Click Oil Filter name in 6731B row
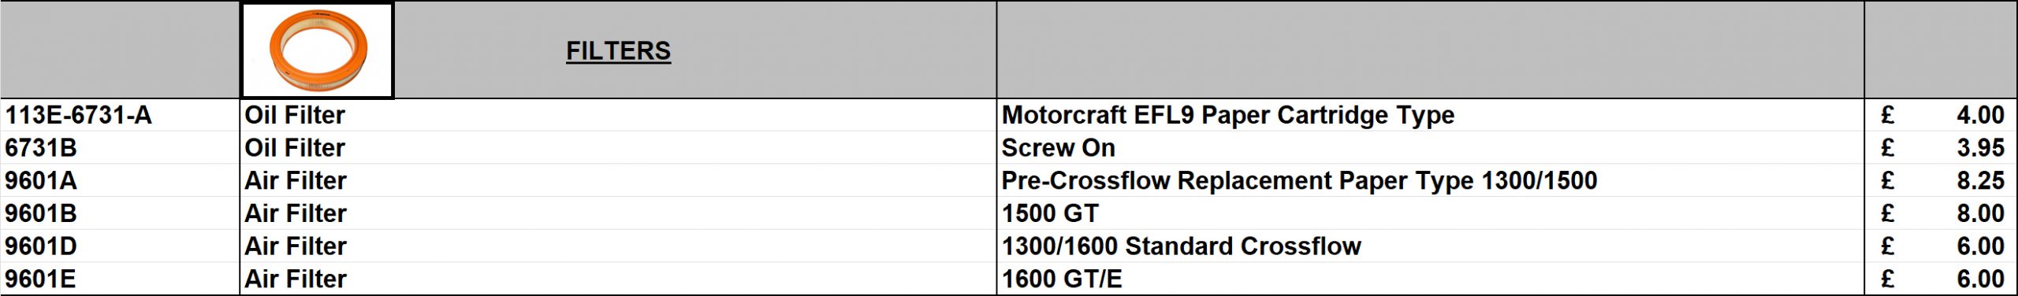This screenshot has width=2018, height=296. point(295,148)
